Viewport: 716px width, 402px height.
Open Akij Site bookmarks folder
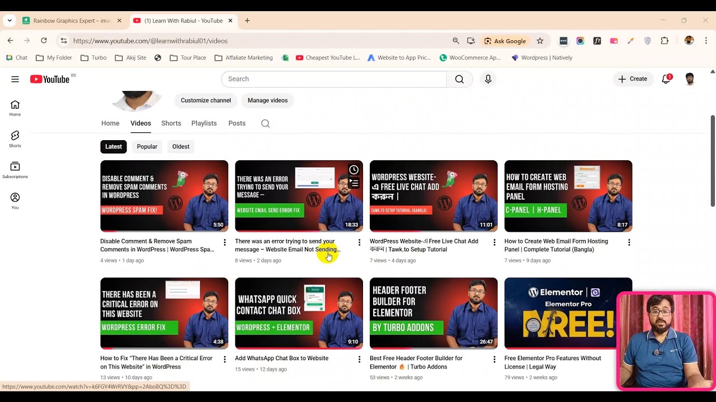(x=130, y=58)
